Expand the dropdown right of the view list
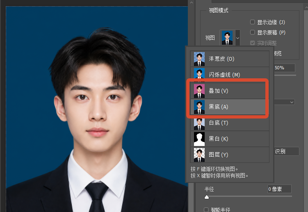The width and height of the screenshot is (308, 212). coord(292,102)
